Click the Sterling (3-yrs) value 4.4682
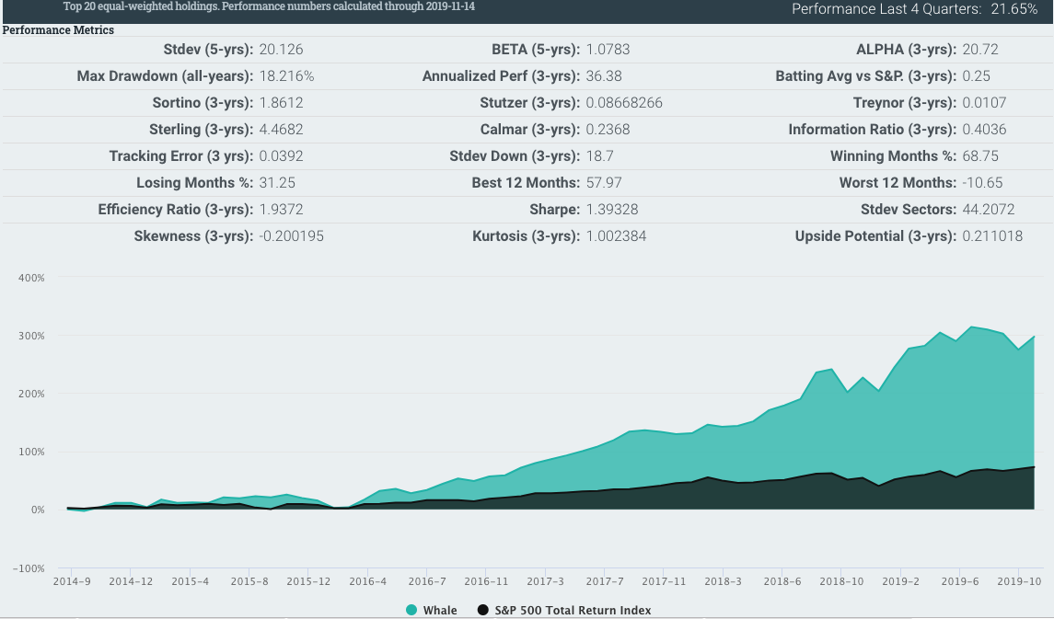This screenshot has height=619, width=1054. point(281,130)
